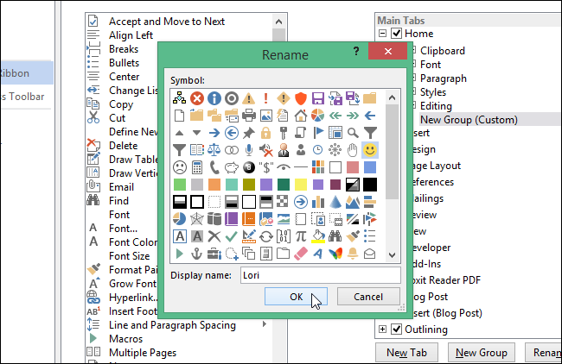Create a New Group

tap(482, 353)
